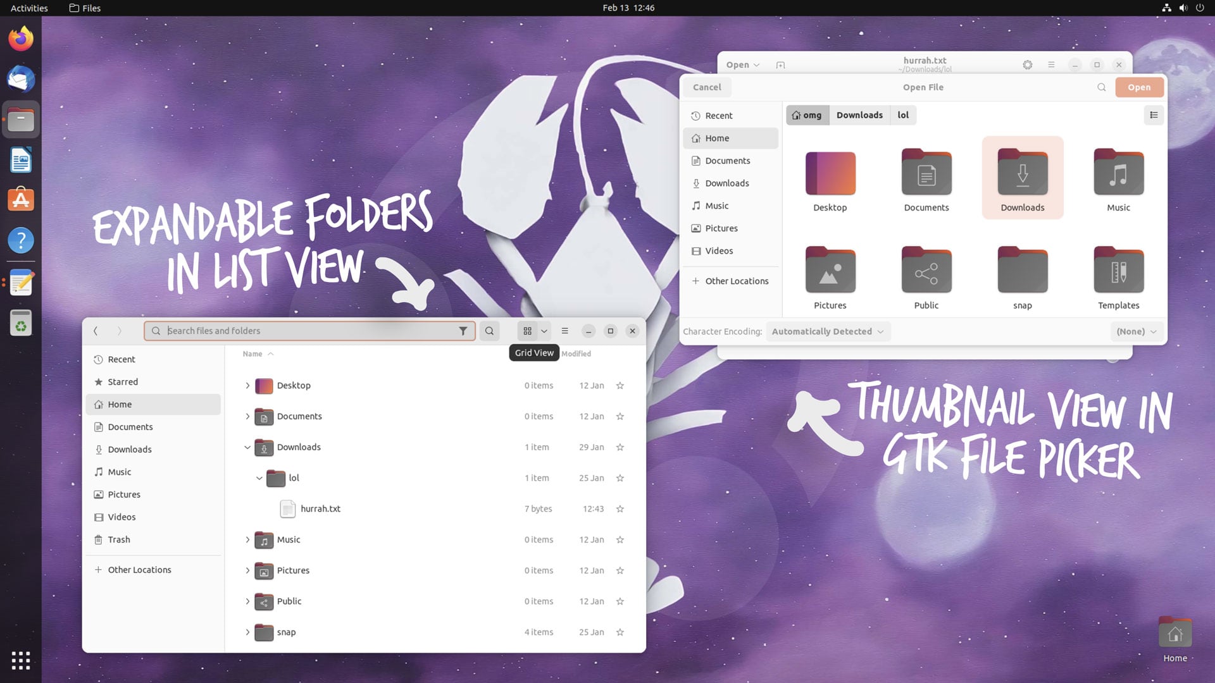Click the settings gear icon in file picker

[1027, 65]
